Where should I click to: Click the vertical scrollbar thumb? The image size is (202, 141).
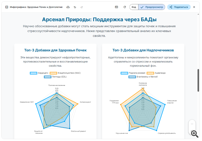[198, 80]
